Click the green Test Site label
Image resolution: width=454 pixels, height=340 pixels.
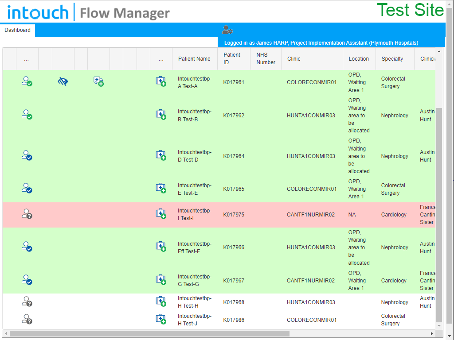pos(410,10)
